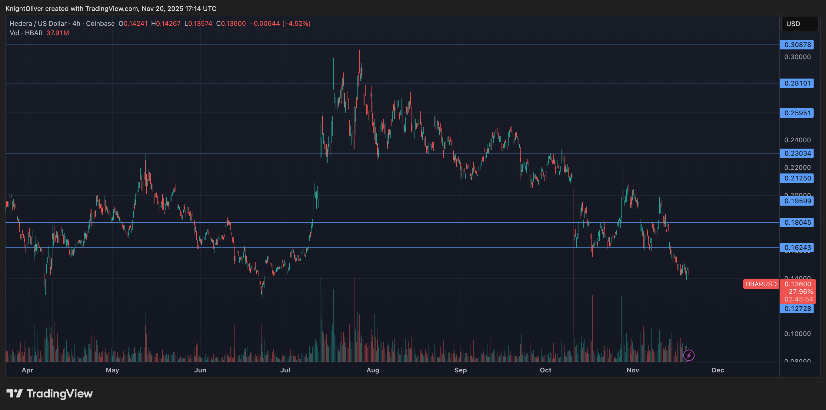The height and width of the screenshot is (410, 826).
Task: Click the Nov label on time axis
Action: click(633, 370)
